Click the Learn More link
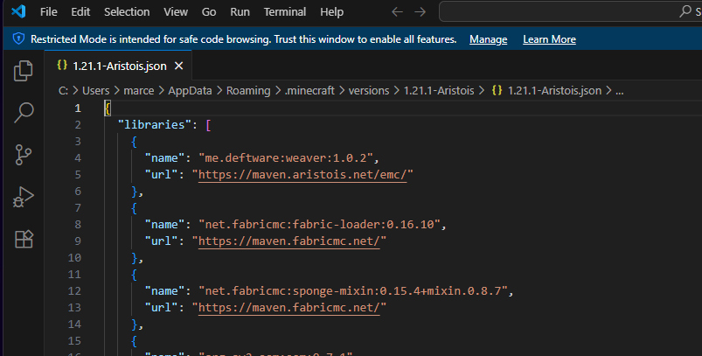The width and height of the screenshot is (702, 356). [549, 39]
